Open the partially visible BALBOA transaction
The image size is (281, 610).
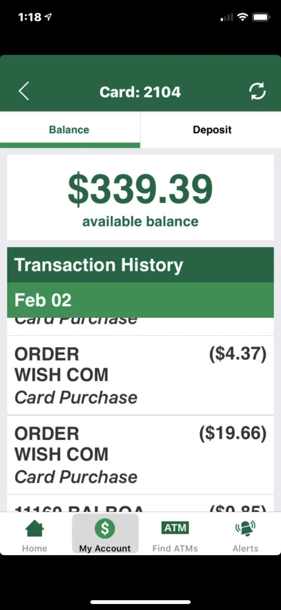(140, 503)
